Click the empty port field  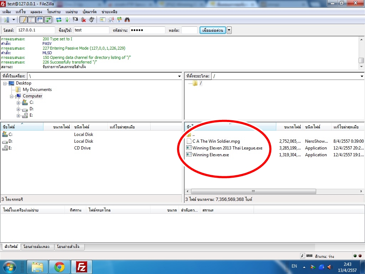coord(189,30)
